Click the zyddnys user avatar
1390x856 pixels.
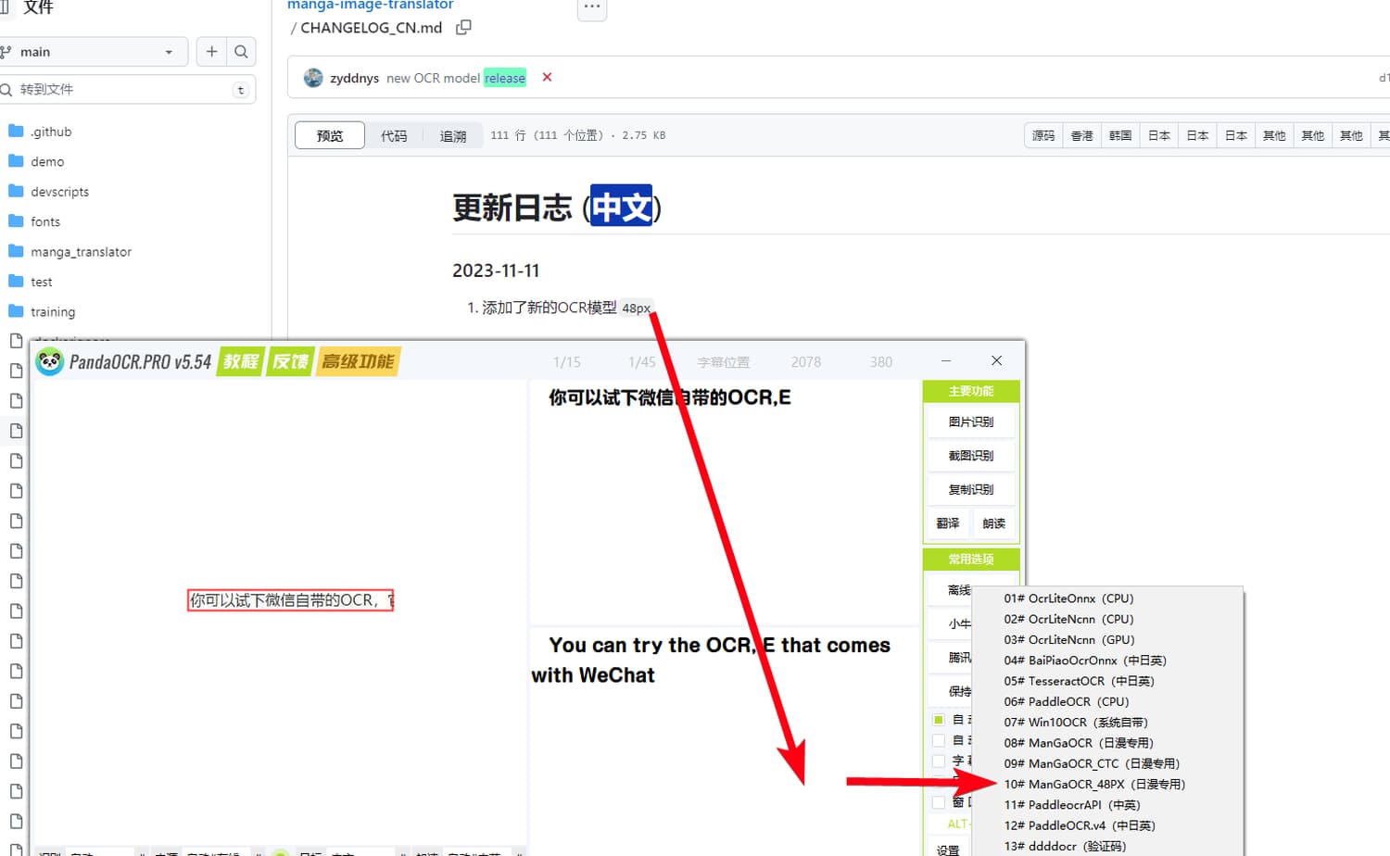coord(313,78)
